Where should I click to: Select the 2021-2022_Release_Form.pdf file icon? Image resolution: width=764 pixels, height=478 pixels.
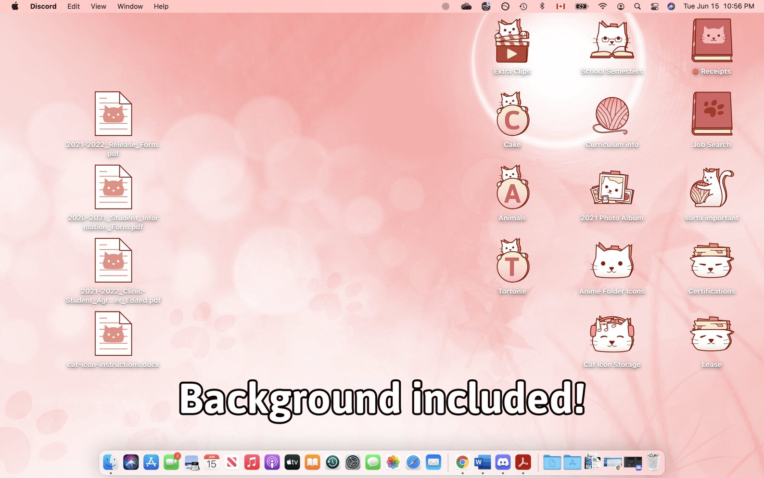pyautogui.click(x=113, y=114)
